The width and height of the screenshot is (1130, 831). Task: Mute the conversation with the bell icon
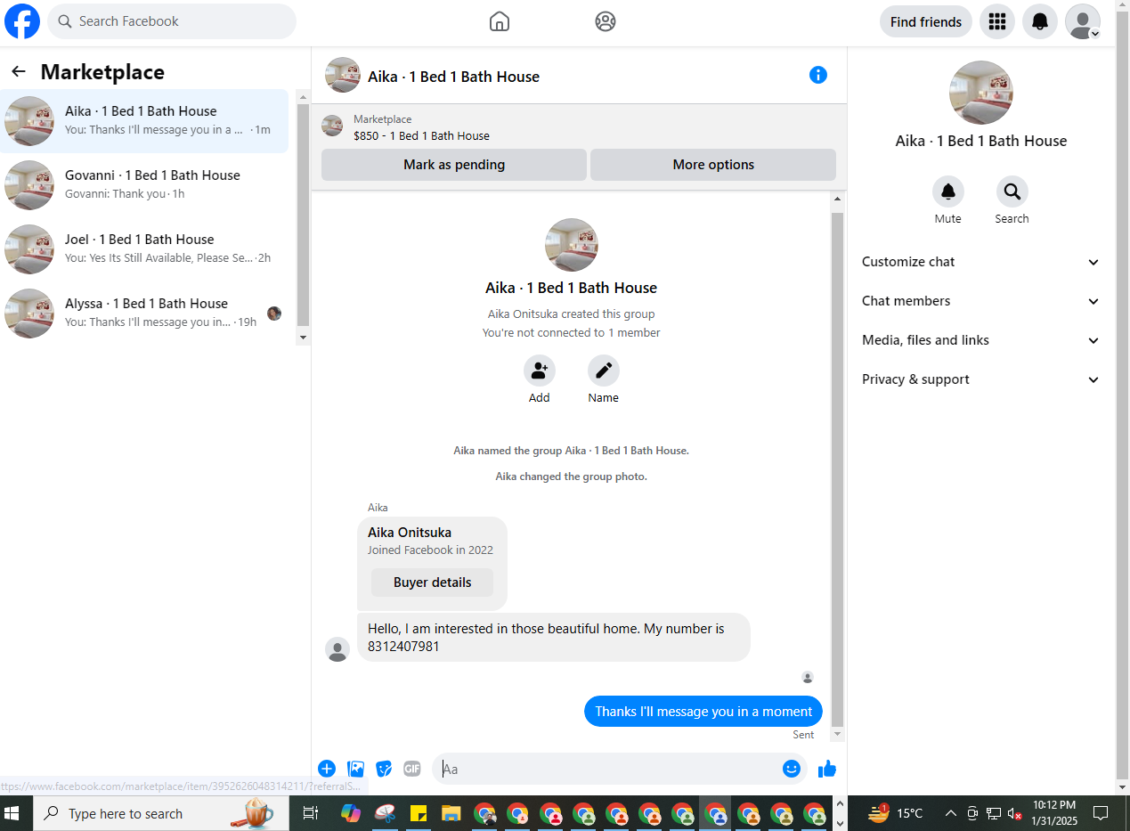pyautogui.click(x=948, y=191)
